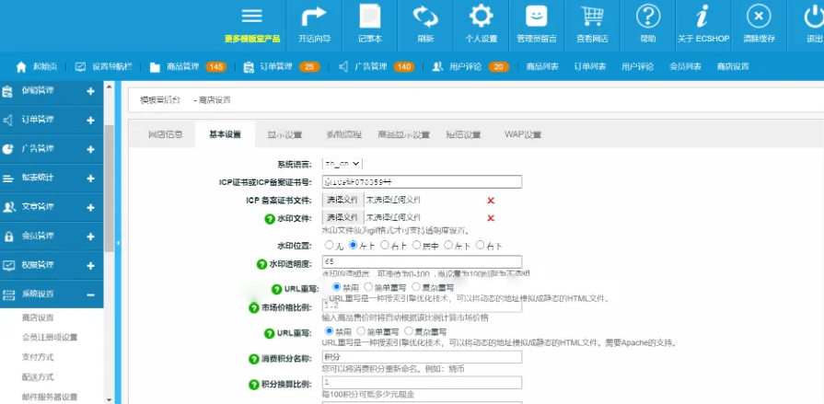
Task: Click 选择文件 for ICP 备案证书文件
Action: pos(342,201)
